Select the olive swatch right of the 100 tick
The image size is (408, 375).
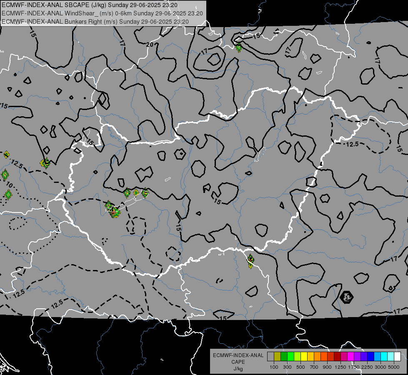click(278, 356)
